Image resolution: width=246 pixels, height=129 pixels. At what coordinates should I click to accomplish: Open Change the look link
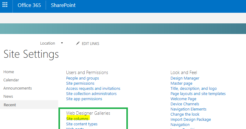[185, 114]
